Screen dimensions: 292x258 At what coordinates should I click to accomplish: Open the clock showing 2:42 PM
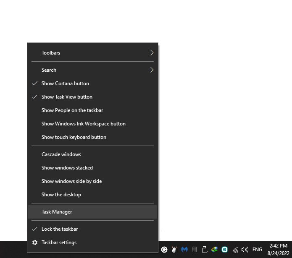pos(279,250)
